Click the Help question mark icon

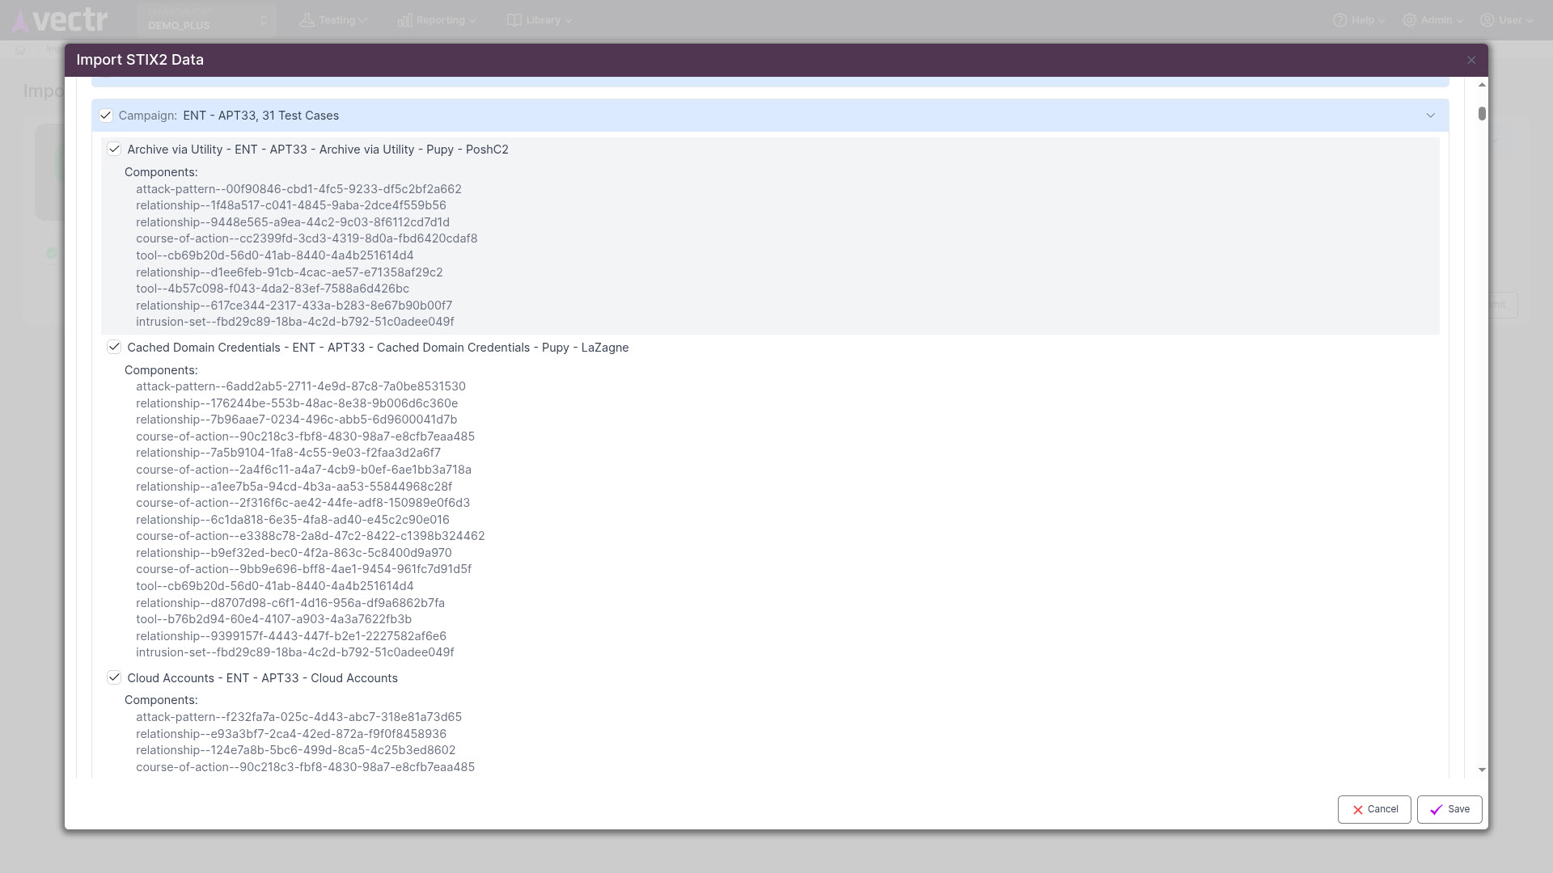pos(1340,20)
